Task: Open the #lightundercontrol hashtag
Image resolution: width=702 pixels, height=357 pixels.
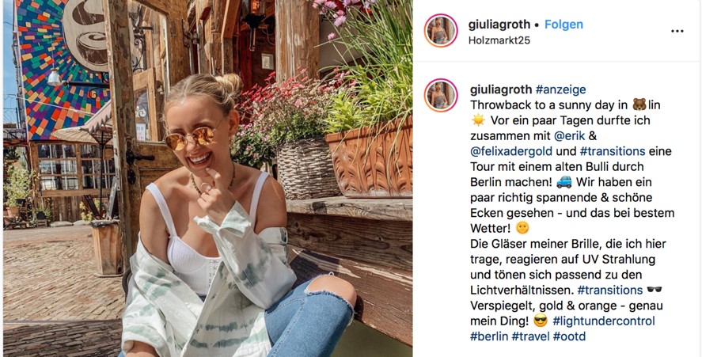Action: pos(604,321)
